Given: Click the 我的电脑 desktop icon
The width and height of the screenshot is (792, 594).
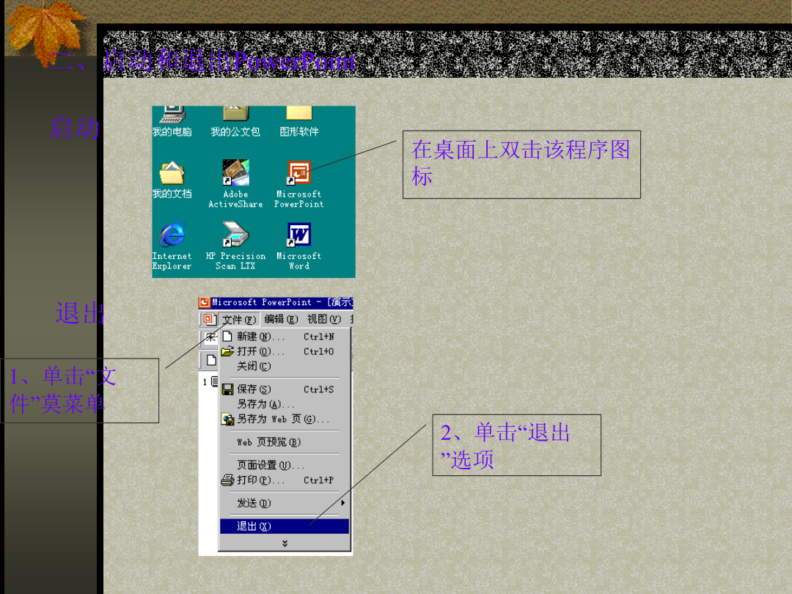Looking at the screenshot, I should pos(172,120).
